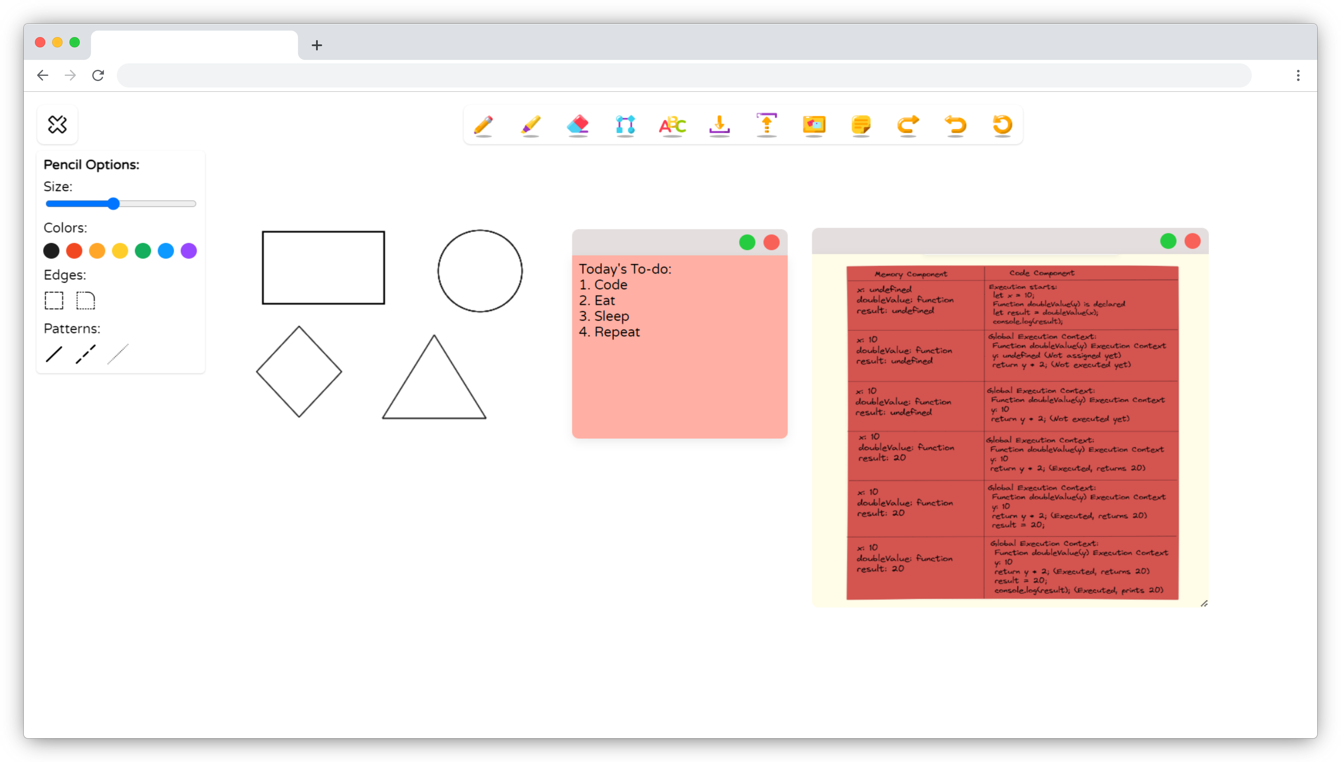Select the current browser tab
Image resolution: width=1341 pixels, height=762 pixels.
click(x=194, y=45)
